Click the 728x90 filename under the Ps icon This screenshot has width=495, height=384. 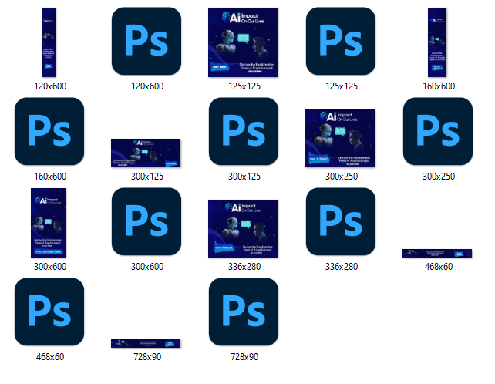244,357
